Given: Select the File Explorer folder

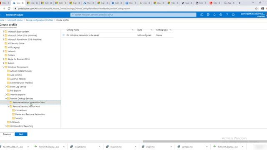Looking at the screenshot, I should [16, 91].
